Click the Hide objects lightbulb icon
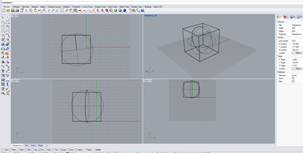The image size is (303, 153). (98, 11)
